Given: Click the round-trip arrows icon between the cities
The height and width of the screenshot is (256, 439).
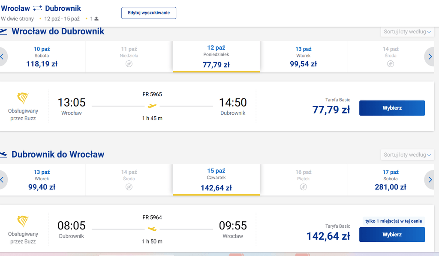Looking at the screenshot, I should pos(37,9).
